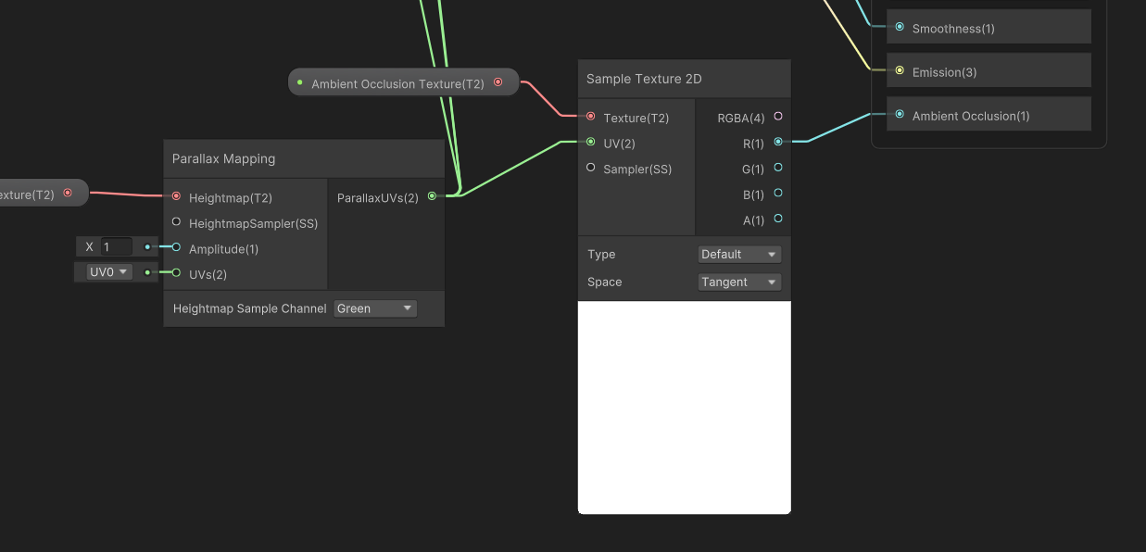Viewport: 1146px width, 552px height.
Task: Click the Sampler(SS) input port on Sample Texture 2D
Action: click(x=590, y=169)
